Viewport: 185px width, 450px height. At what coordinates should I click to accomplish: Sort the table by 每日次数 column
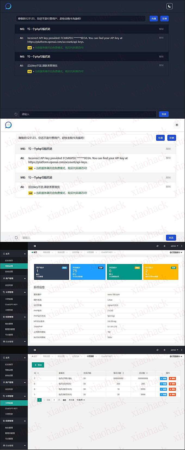click(x=123, y=373)
